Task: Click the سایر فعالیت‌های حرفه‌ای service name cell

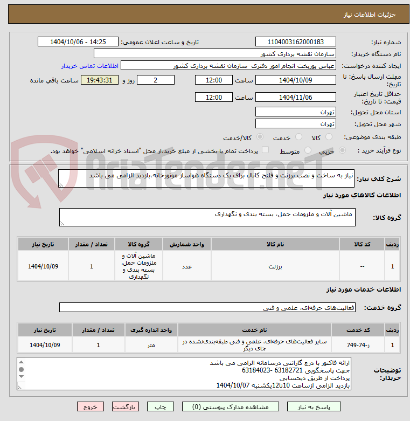Action: click(x=254, y=345)
